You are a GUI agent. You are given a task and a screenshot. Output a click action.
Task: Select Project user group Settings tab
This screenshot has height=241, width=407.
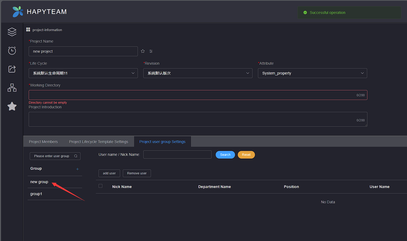(x=162, y=142)
